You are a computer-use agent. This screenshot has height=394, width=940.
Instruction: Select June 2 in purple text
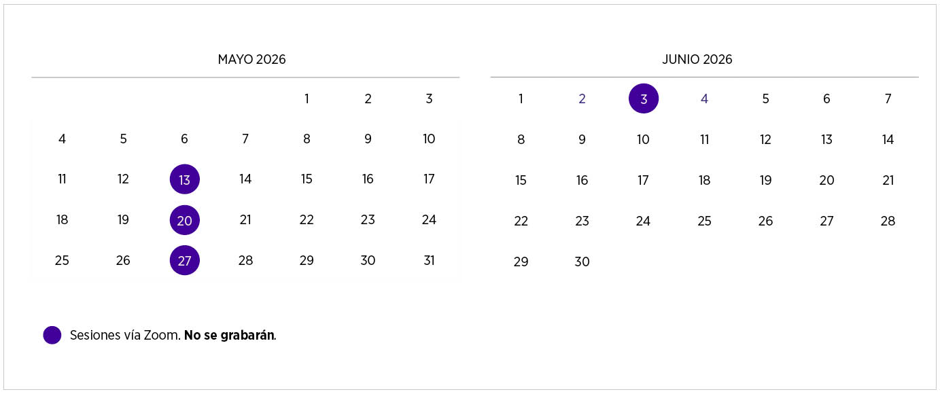click(582, 99)
